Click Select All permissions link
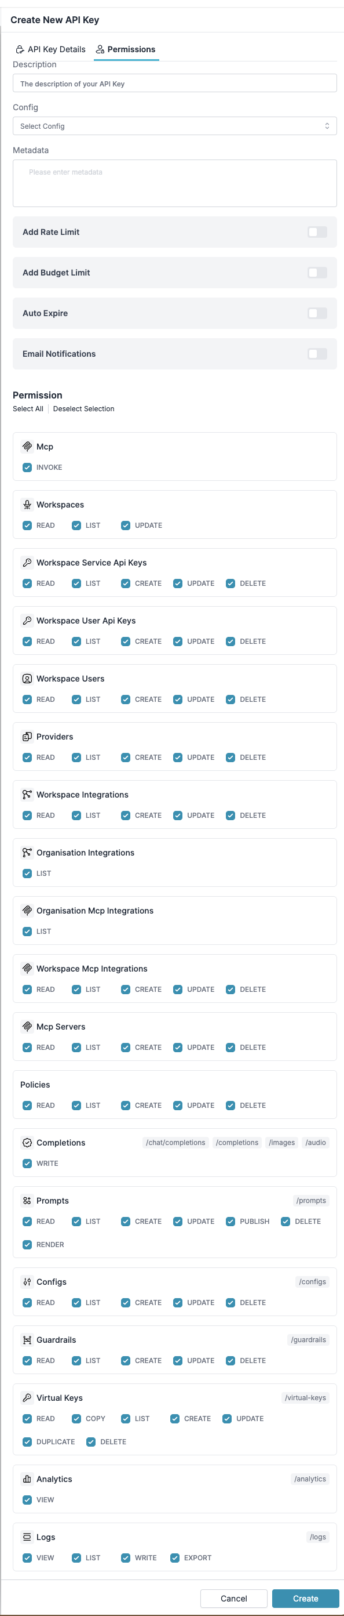This screenshot has height=1616, width=344. (28, 408)
